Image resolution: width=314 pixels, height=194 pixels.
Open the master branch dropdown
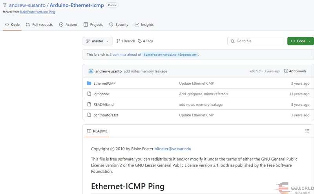(x=98, y=41)
